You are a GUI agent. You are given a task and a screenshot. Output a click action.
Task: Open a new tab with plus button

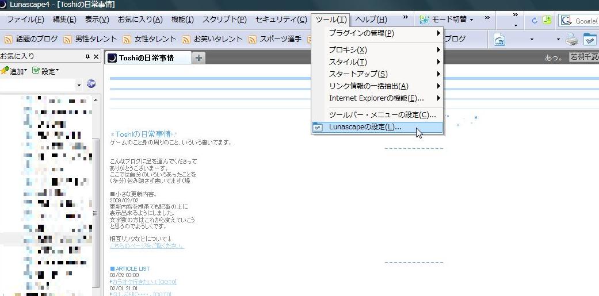click(199, 58)
